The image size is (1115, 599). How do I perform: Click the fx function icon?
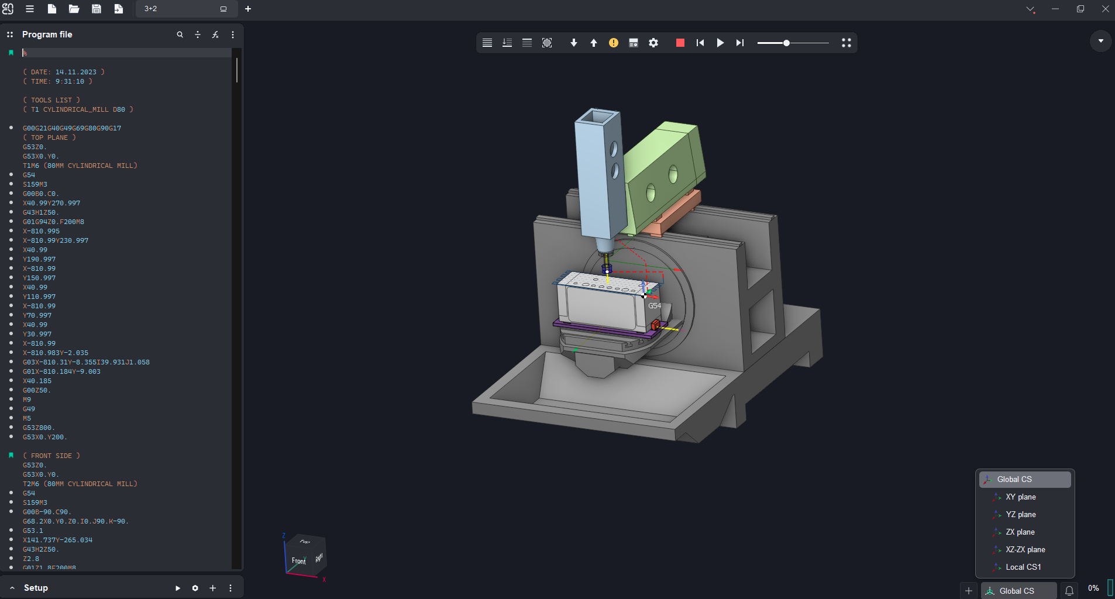point(215,35)
